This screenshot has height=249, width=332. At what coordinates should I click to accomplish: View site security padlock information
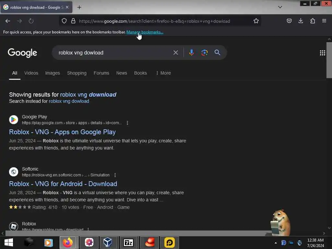coord(73,21)
